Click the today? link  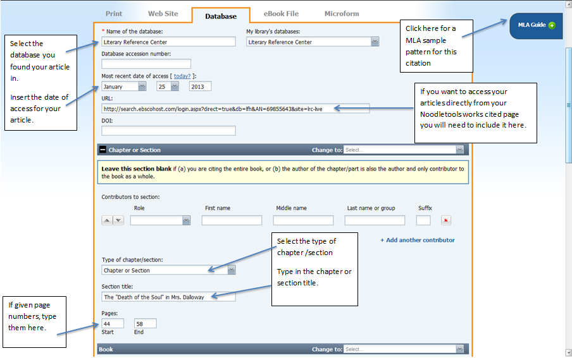(x=182, y=76)
